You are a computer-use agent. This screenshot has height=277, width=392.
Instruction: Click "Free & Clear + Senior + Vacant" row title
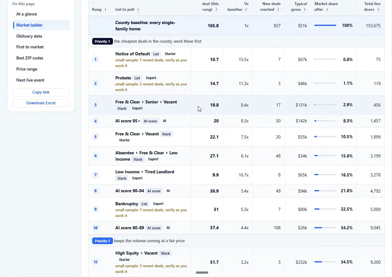click(x=146, y=102)
